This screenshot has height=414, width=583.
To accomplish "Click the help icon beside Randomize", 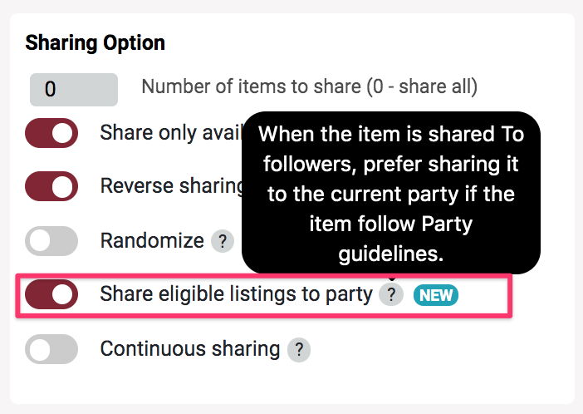I will (x=222, y=242).
